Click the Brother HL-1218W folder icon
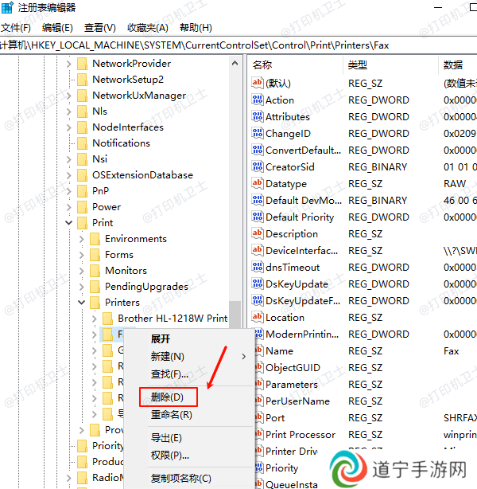 coord(108,319)
